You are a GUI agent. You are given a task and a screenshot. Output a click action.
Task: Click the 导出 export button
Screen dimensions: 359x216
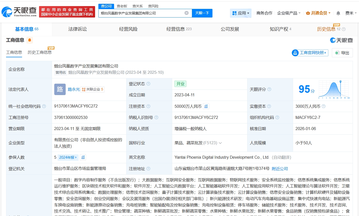[342, 53]
